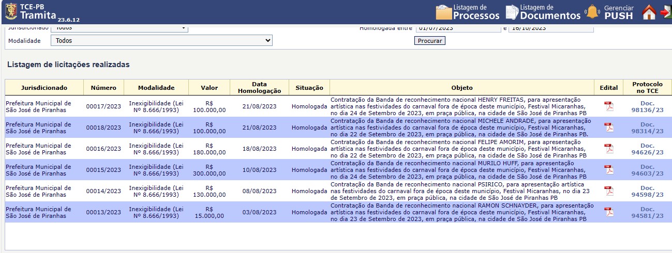672x253 pixels.
Task: Open protocol link Doc. 94626/23
Action: (647, 149)
